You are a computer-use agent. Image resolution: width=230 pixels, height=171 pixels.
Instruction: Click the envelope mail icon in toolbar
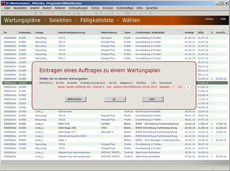(x=126, y=13)
